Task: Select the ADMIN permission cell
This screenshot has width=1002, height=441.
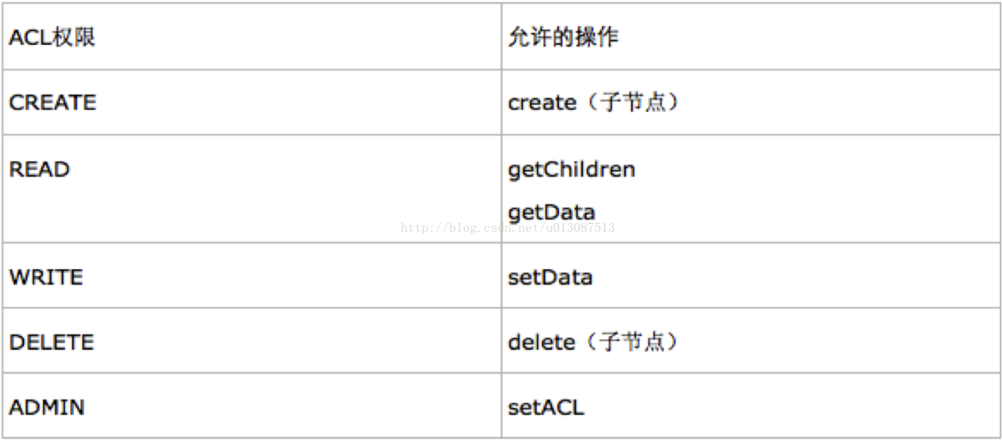Action: 252,406
